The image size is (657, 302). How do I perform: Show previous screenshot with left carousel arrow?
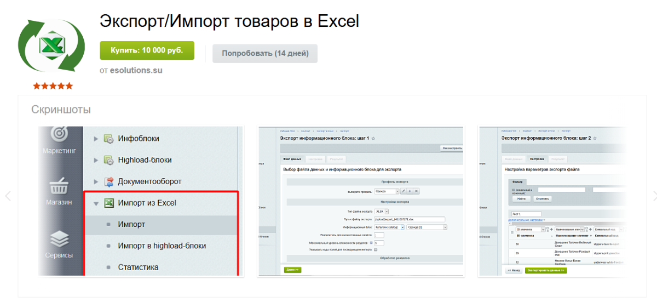8,196
